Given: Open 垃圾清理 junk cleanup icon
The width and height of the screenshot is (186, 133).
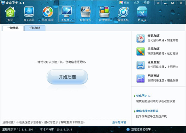Looking at the screenshot, I should click(86, 12).
